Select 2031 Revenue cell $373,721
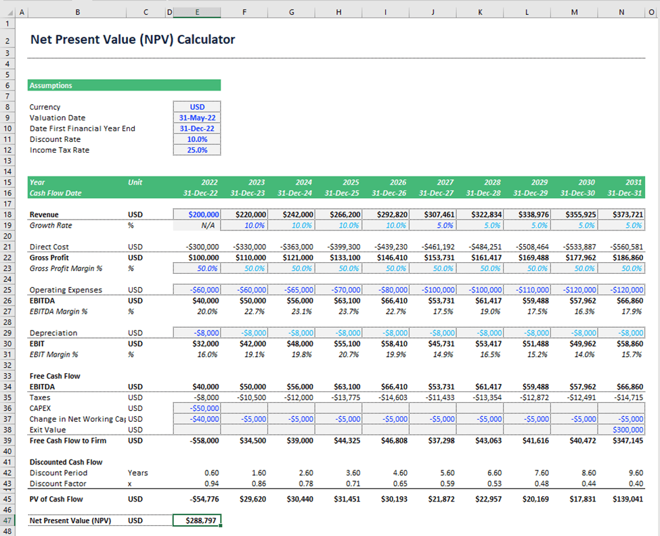The width and height of the screenshot is (660, 536). [621, 214]
